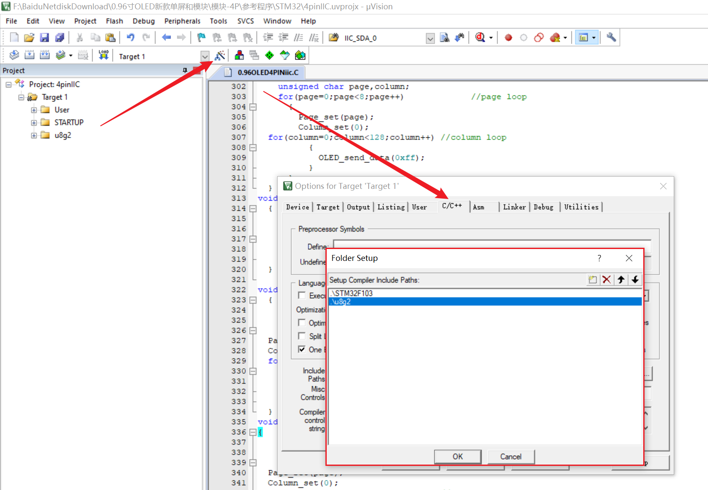
Task: Open the IIC_SDA_0 find combo box dropdown
Action: [x=430, y=39]
